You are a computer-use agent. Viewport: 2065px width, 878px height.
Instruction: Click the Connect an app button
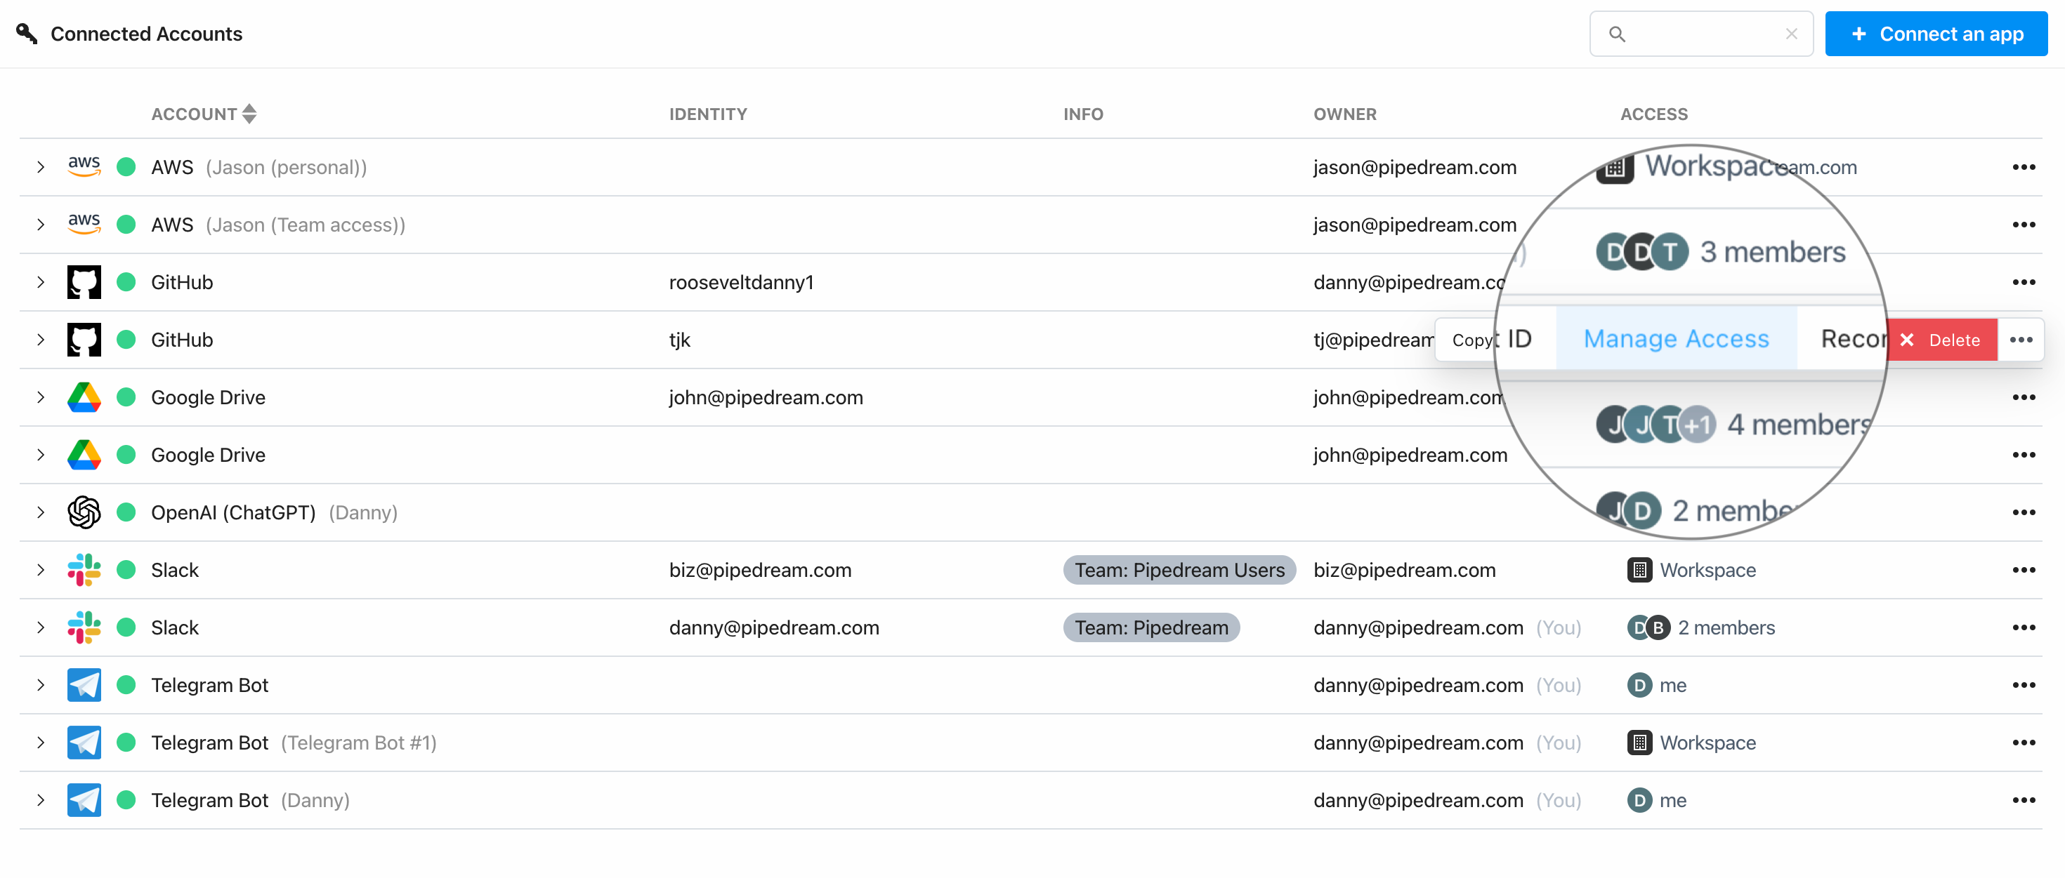[x=1937, y=34]
